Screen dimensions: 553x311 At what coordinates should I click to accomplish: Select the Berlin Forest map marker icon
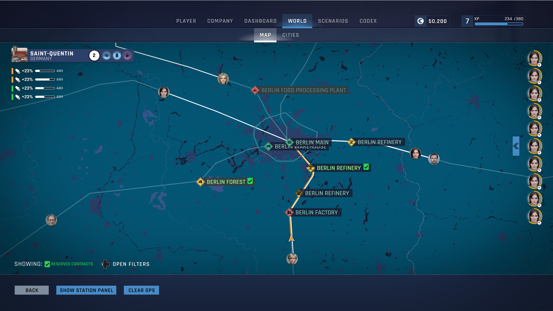[200, 182]
